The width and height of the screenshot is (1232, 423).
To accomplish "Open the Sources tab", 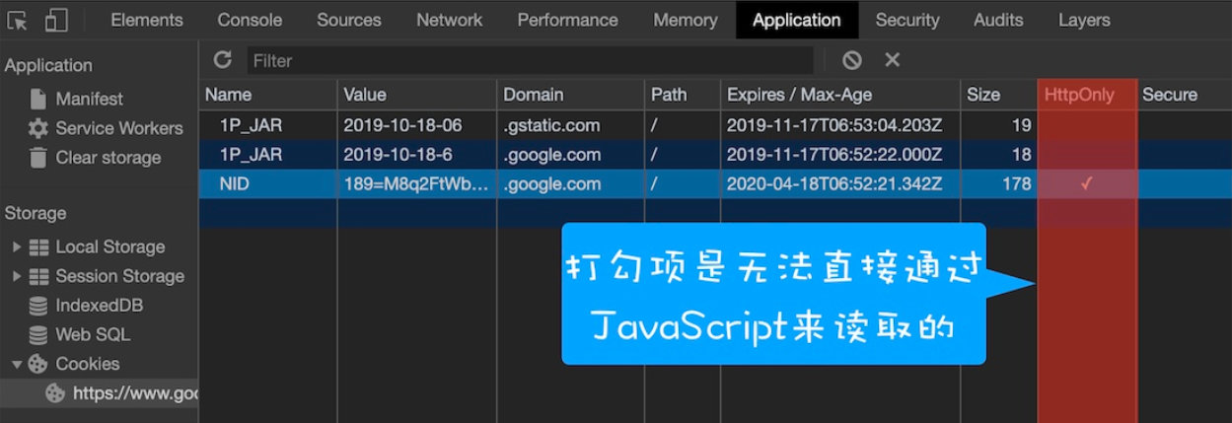I will [349, 20].
